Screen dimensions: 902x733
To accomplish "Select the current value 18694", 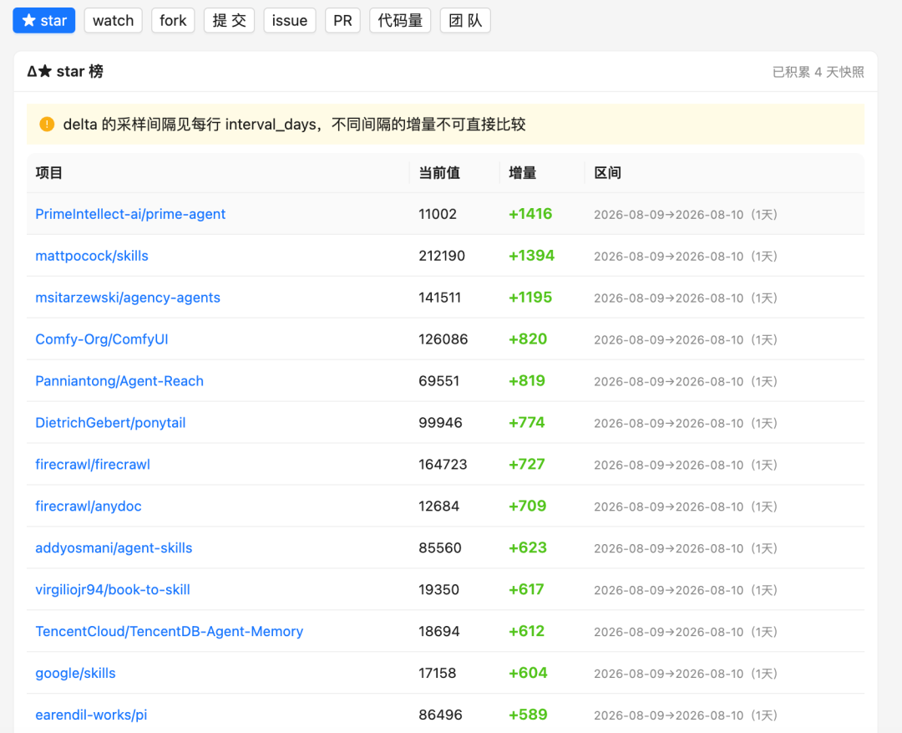I will (x=439, y=632).
